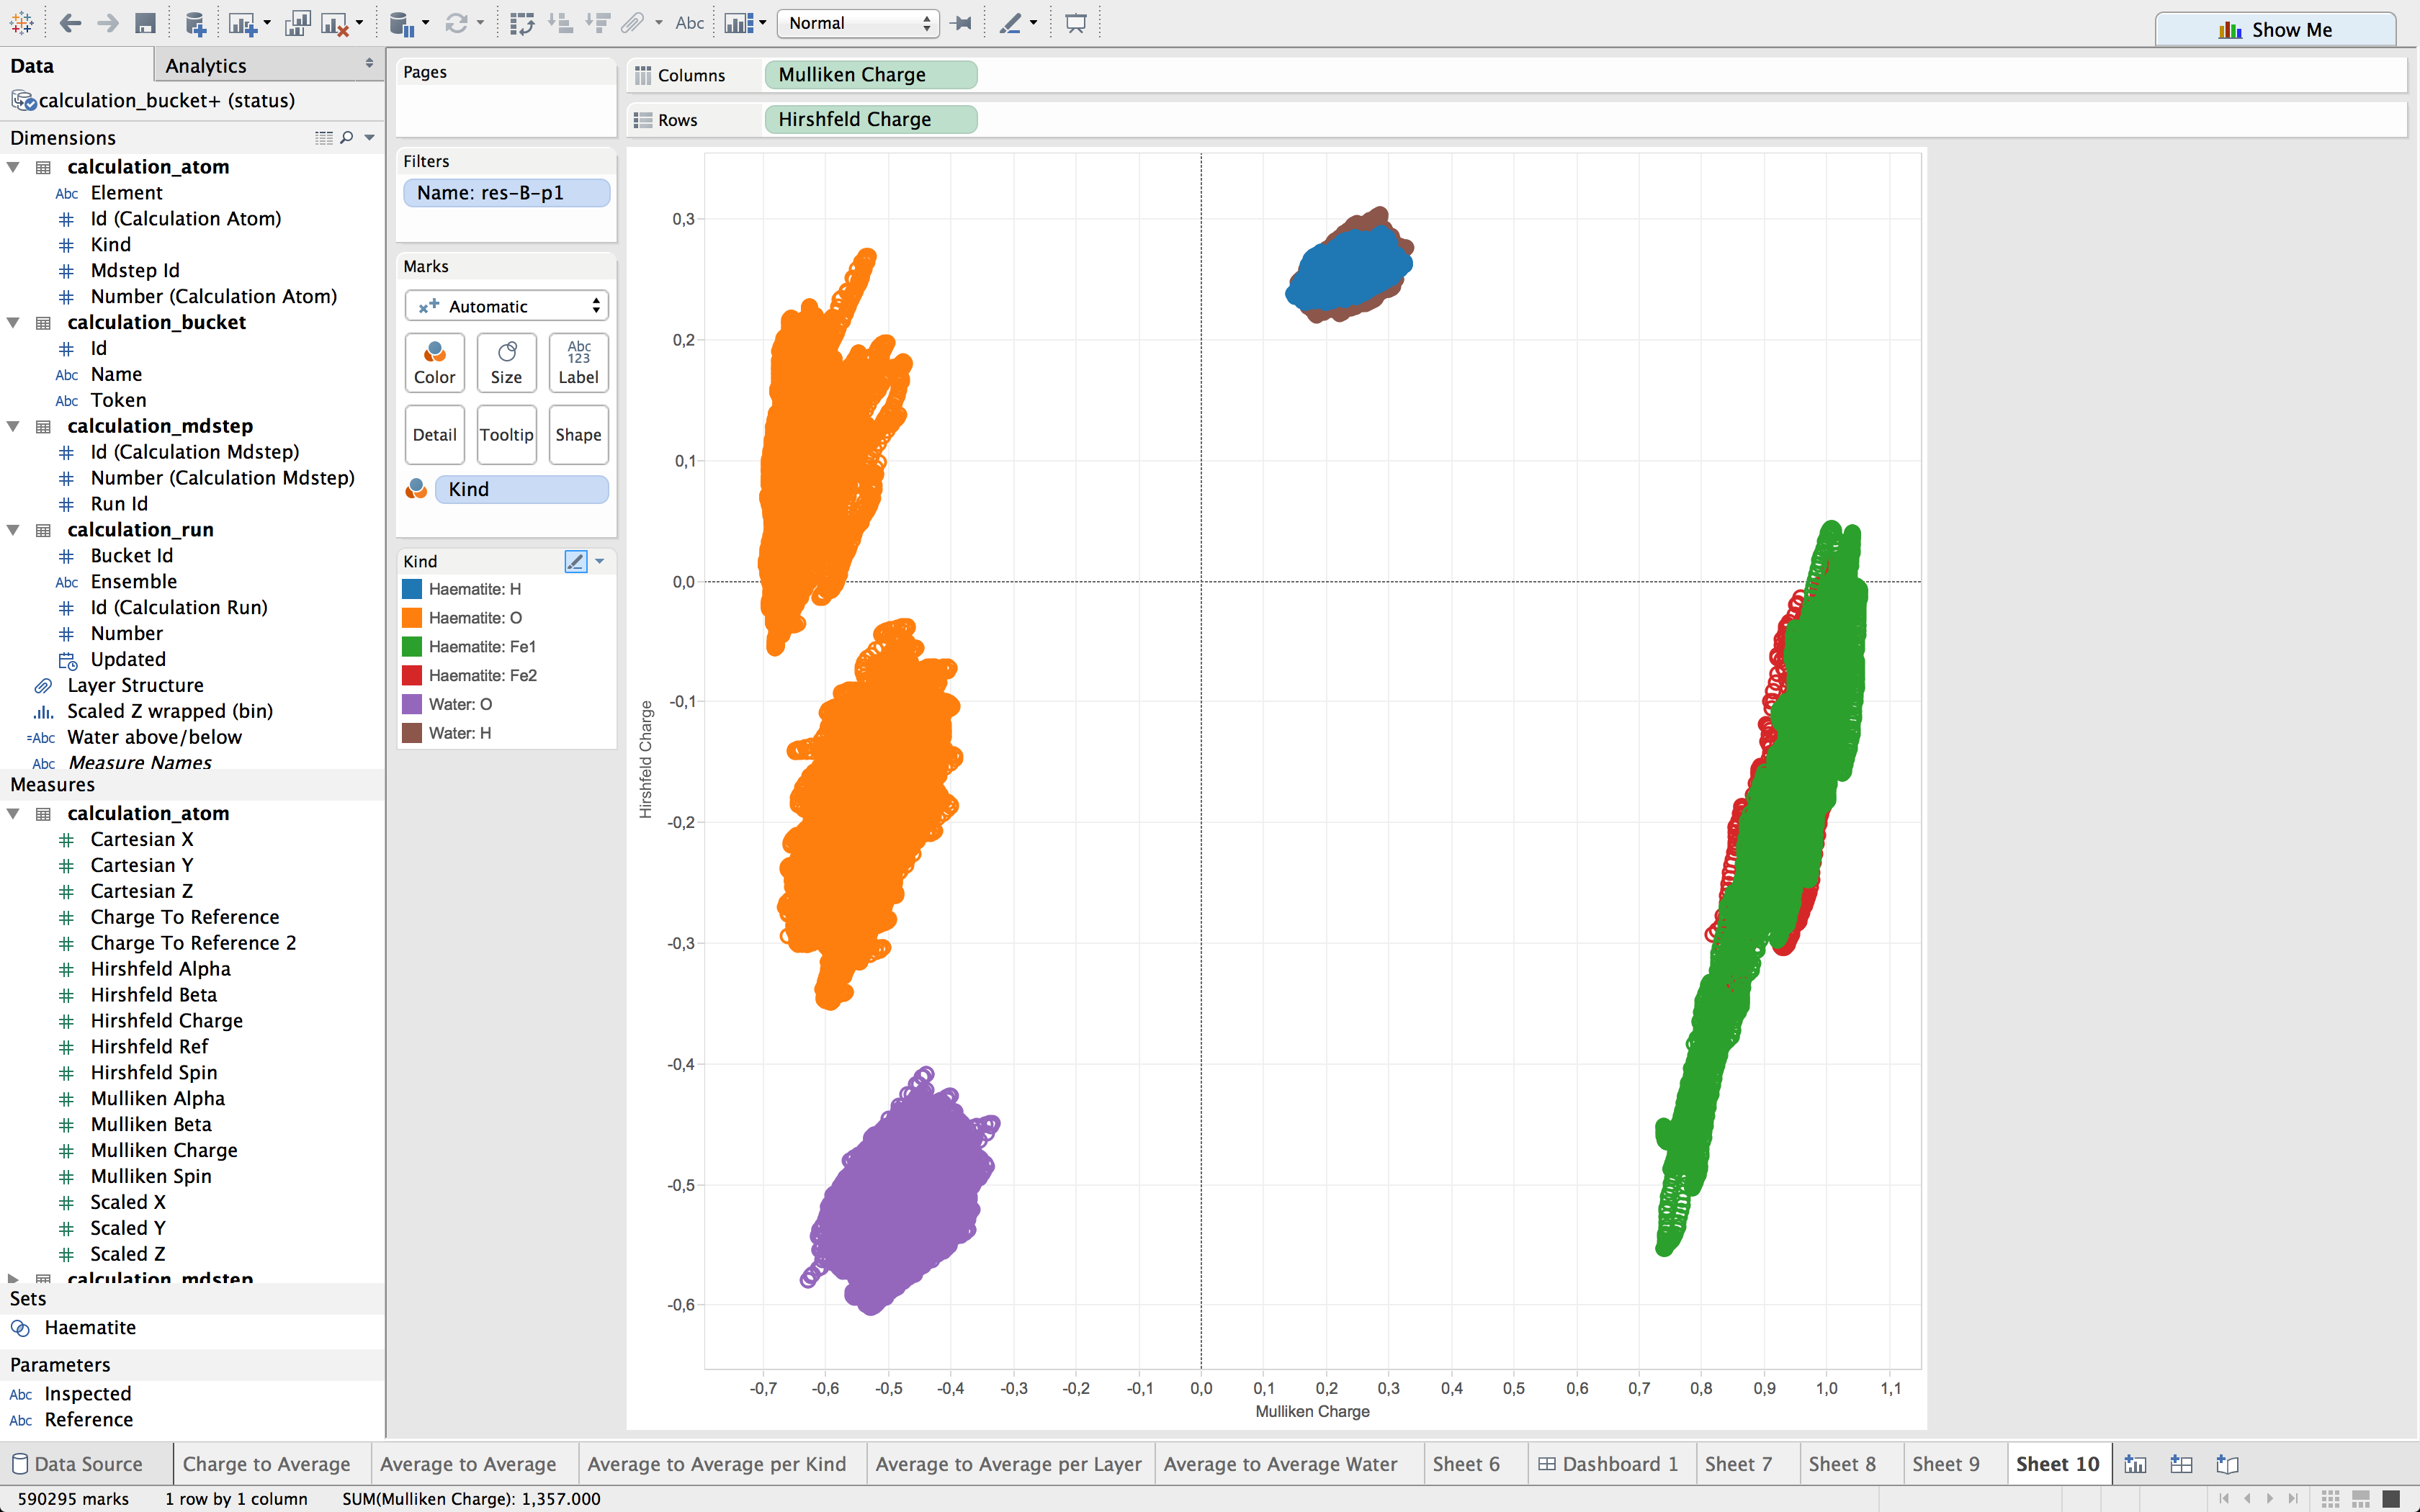The width and height of the screenshot is (2420, 1512).
Task: Click the Fix axes pin icon
Action: tap(963, 23)
